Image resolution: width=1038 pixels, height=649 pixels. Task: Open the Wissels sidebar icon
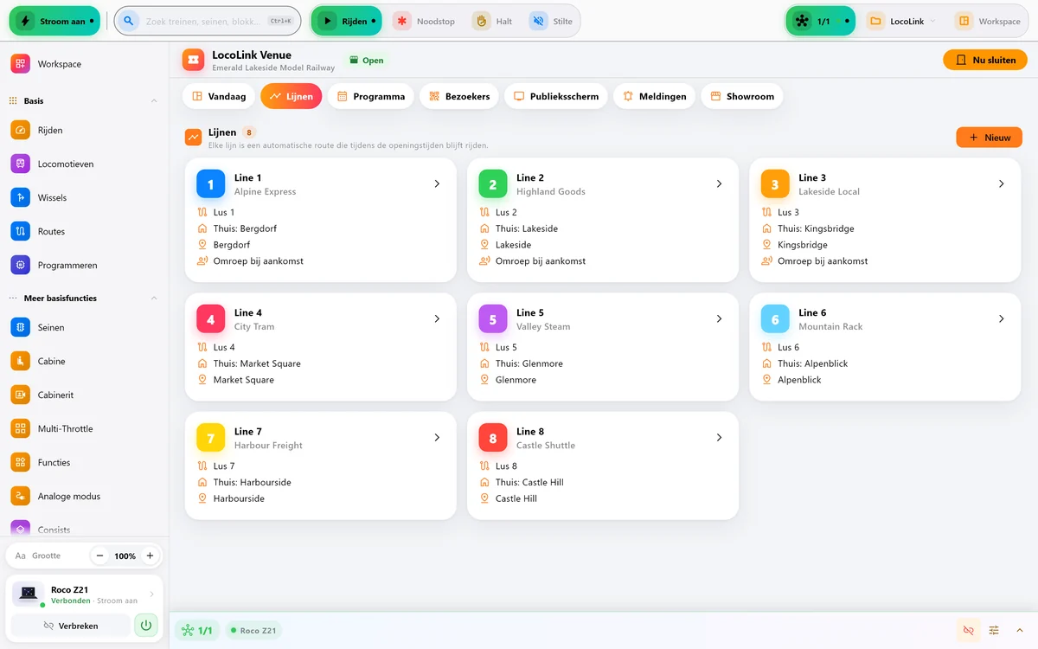click(x=20, y=197)
